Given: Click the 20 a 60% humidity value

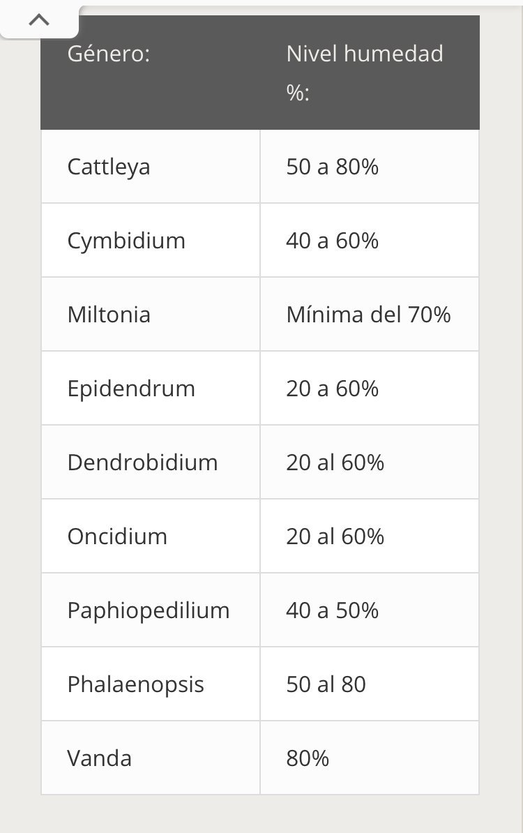Looking at the screenshot, I should 333,389.
